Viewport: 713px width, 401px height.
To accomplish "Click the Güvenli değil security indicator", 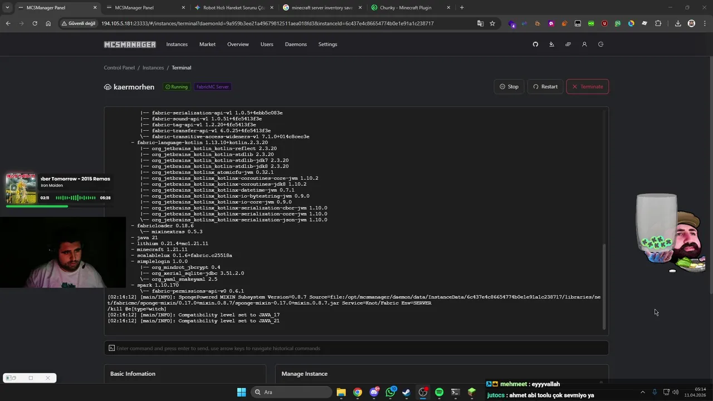I will 79,23.
